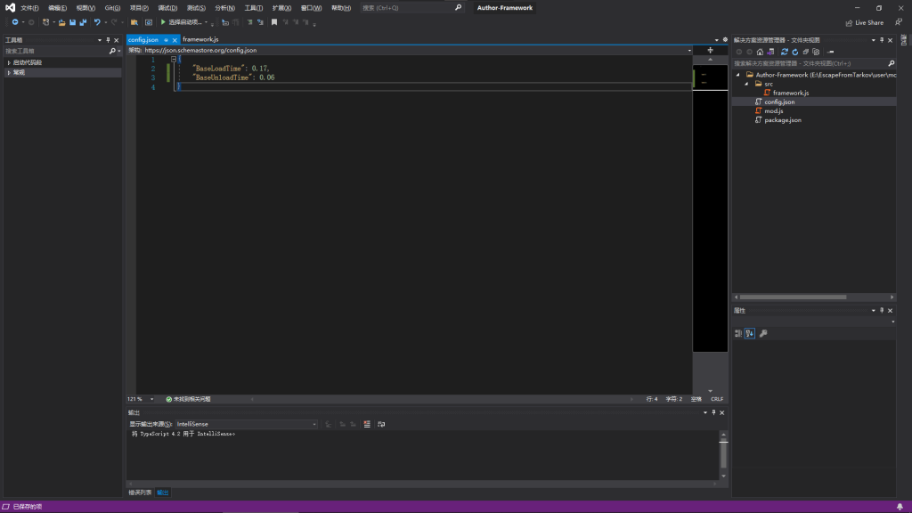Select mod.js in Solution Explorer
The image size is (912, 513).
(774, 111)
